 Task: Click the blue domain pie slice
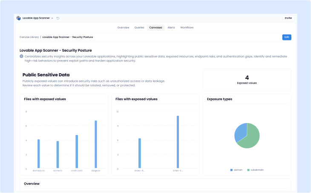pyautogui.click(x=240, y=131)
